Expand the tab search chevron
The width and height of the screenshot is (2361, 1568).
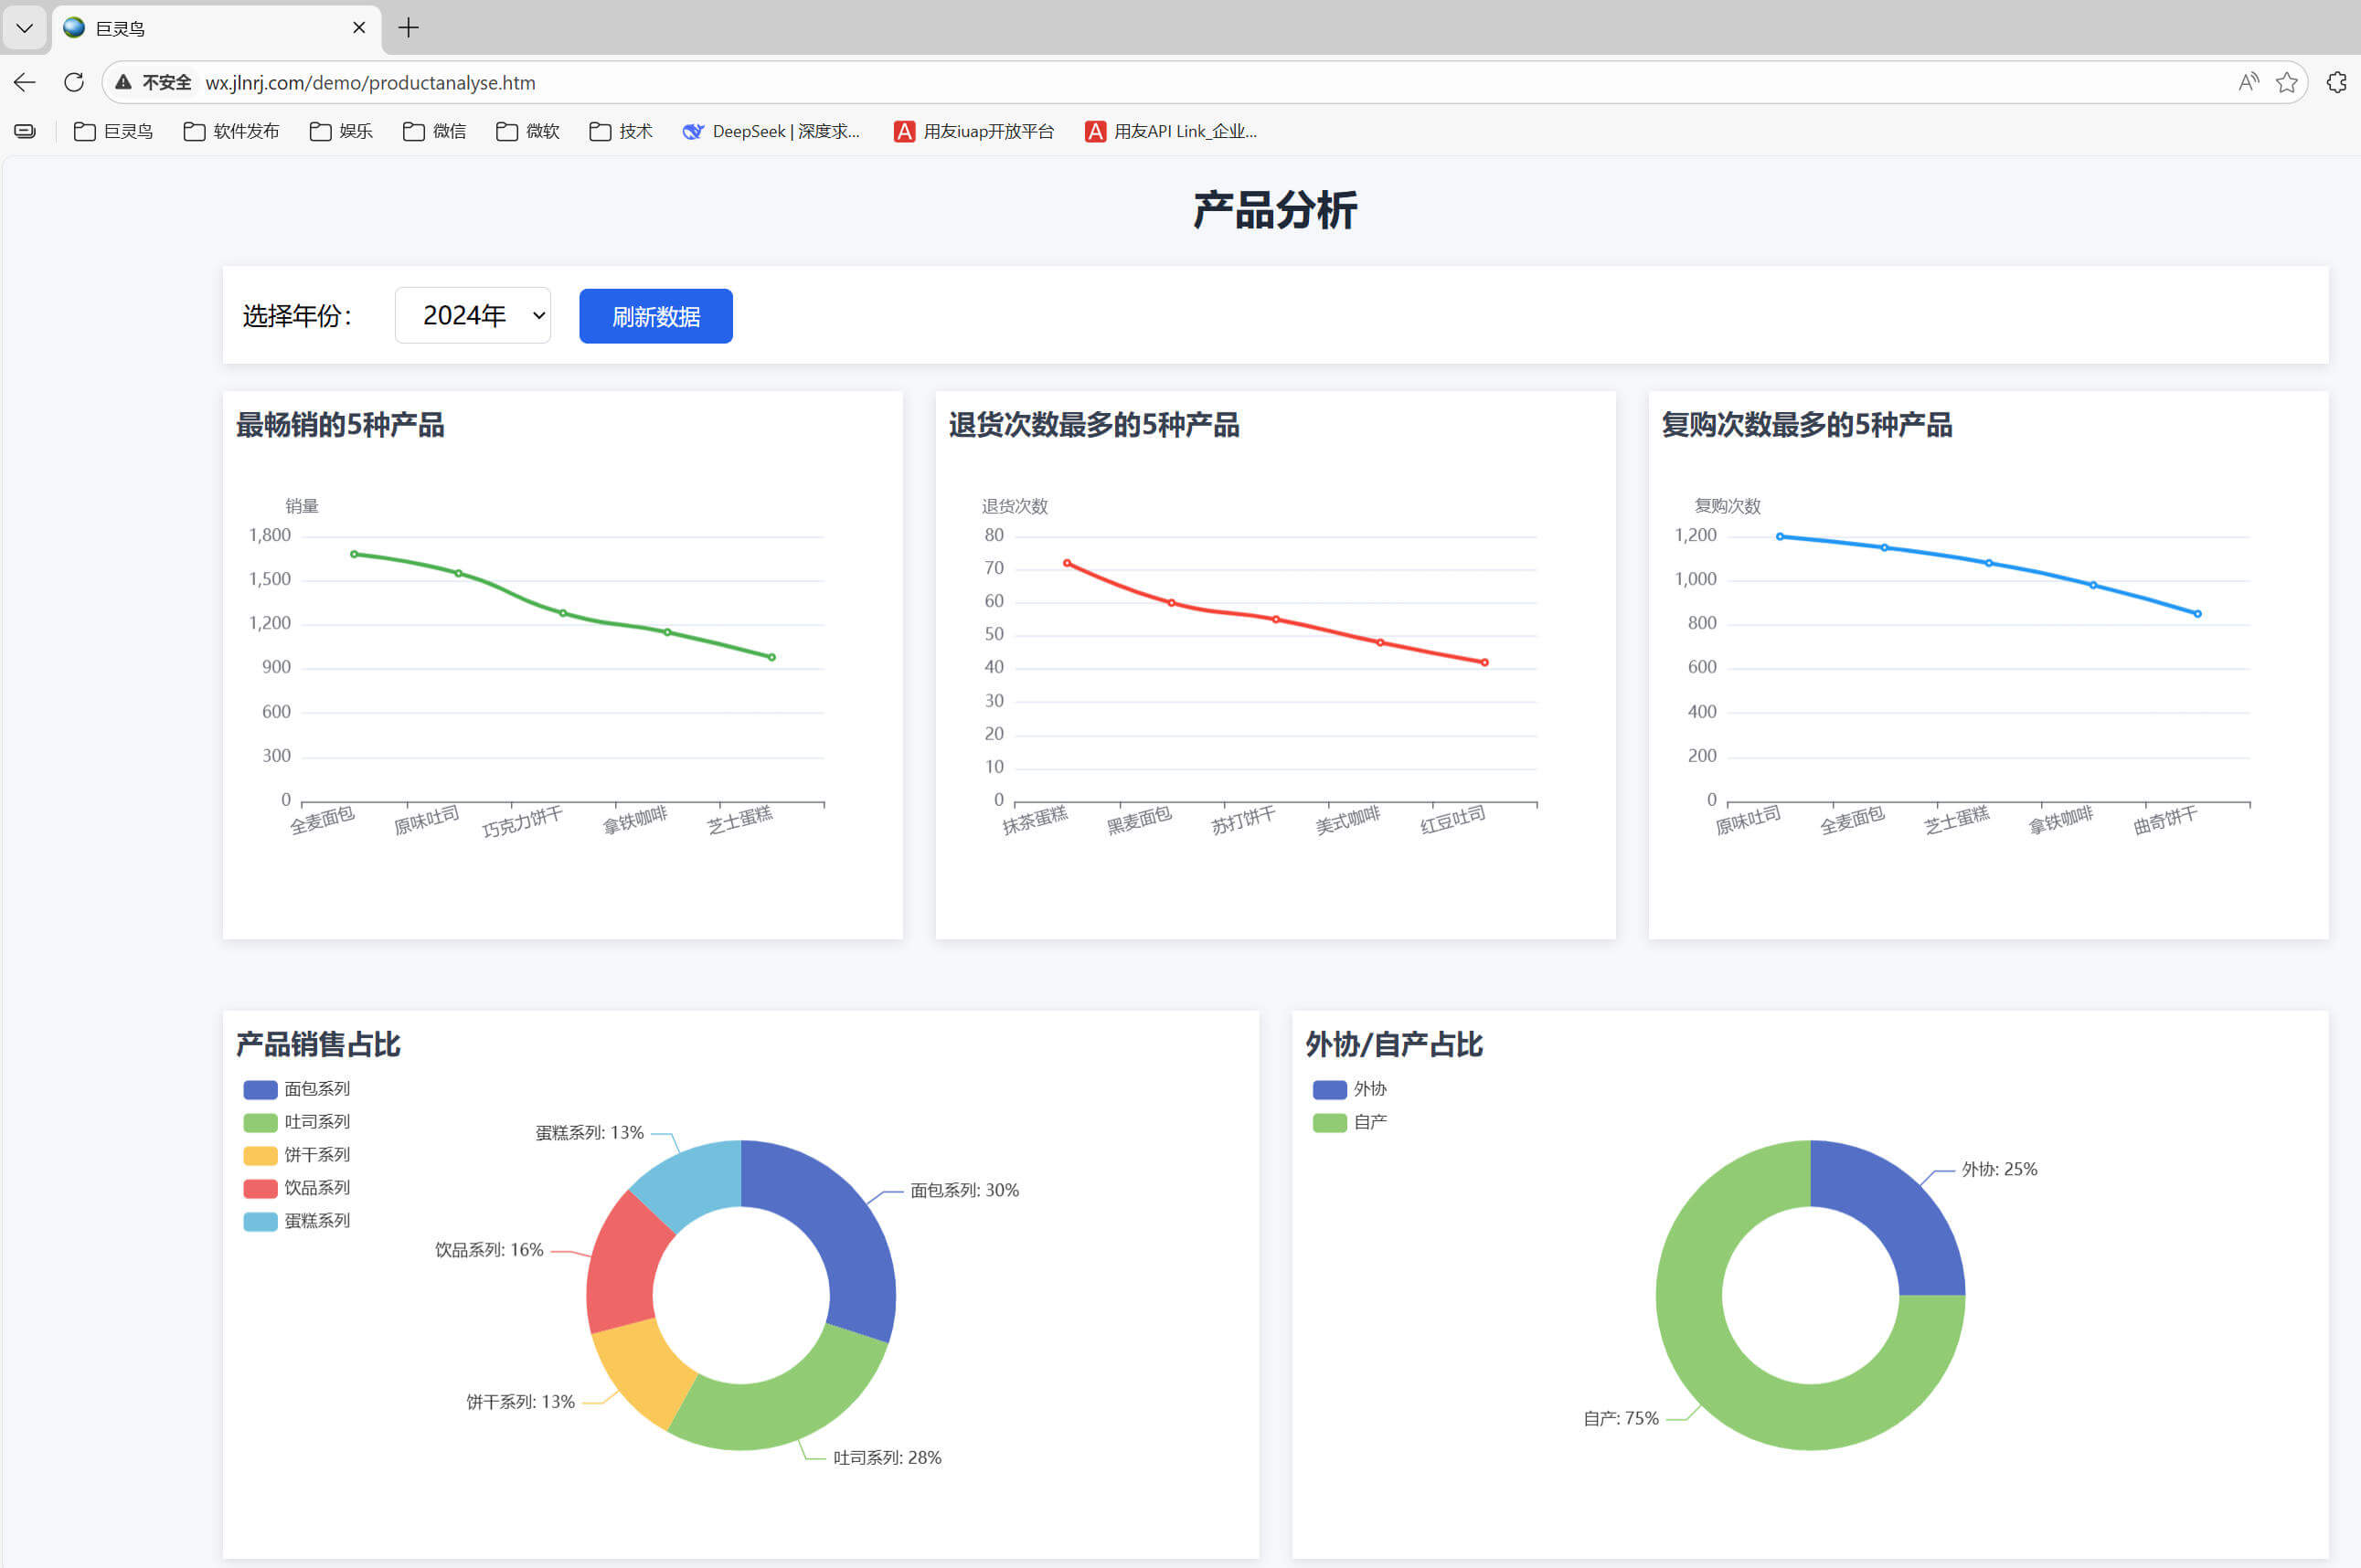click(x=24, y=28)
